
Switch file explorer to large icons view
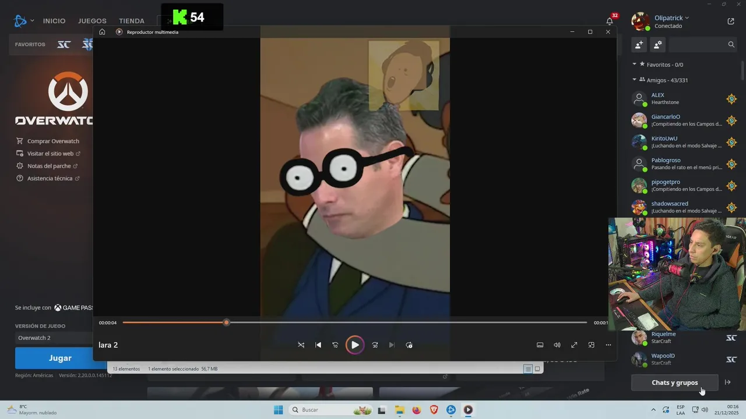[537, 369]
